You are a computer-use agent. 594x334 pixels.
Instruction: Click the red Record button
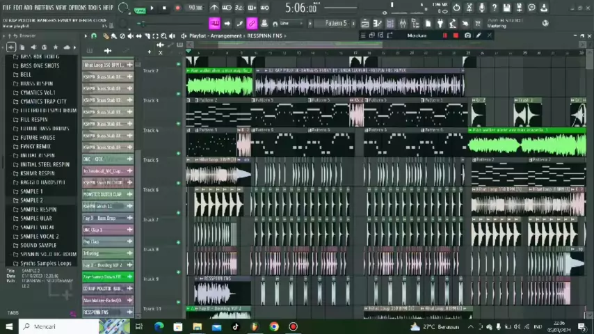(177, 8)
